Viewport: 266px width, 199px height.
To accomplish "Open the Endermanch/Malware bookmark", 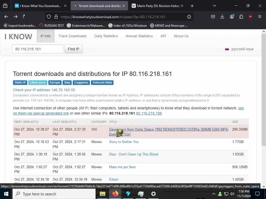I will (x=86, y=26).
